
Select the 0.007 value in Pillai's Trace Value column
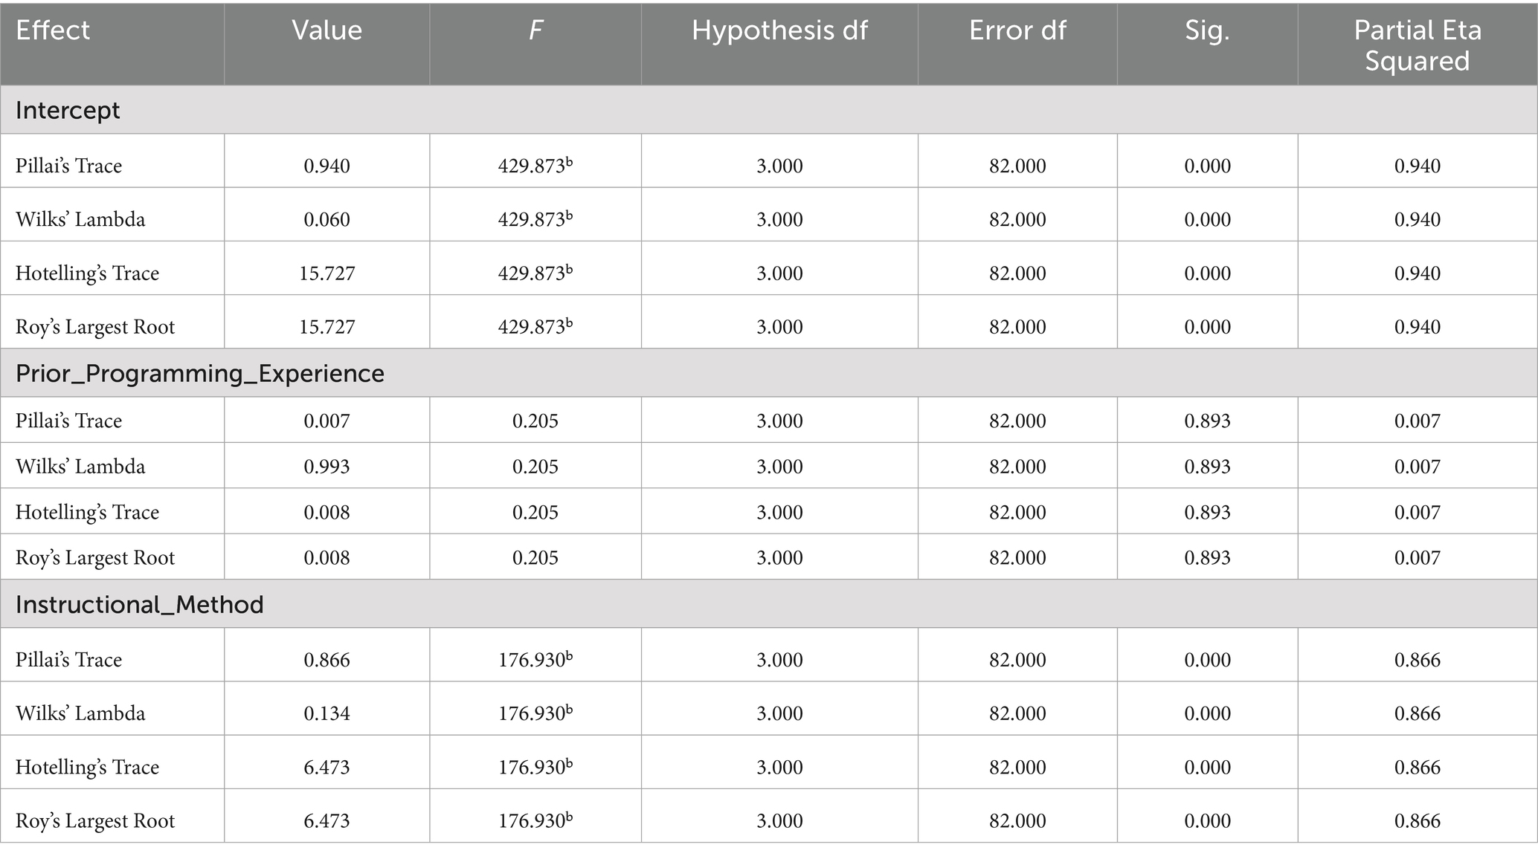coord(326,421)
